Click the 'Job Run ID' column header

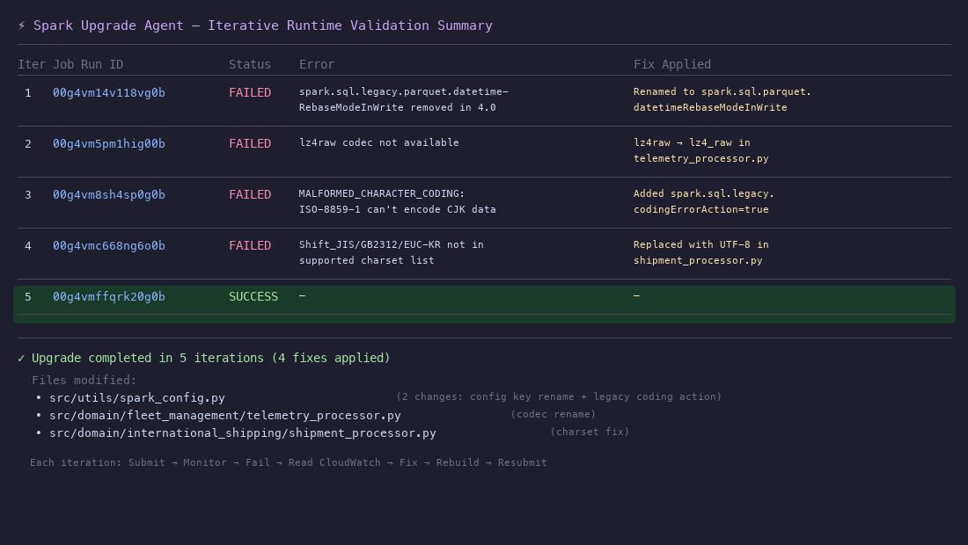point(88,65)
